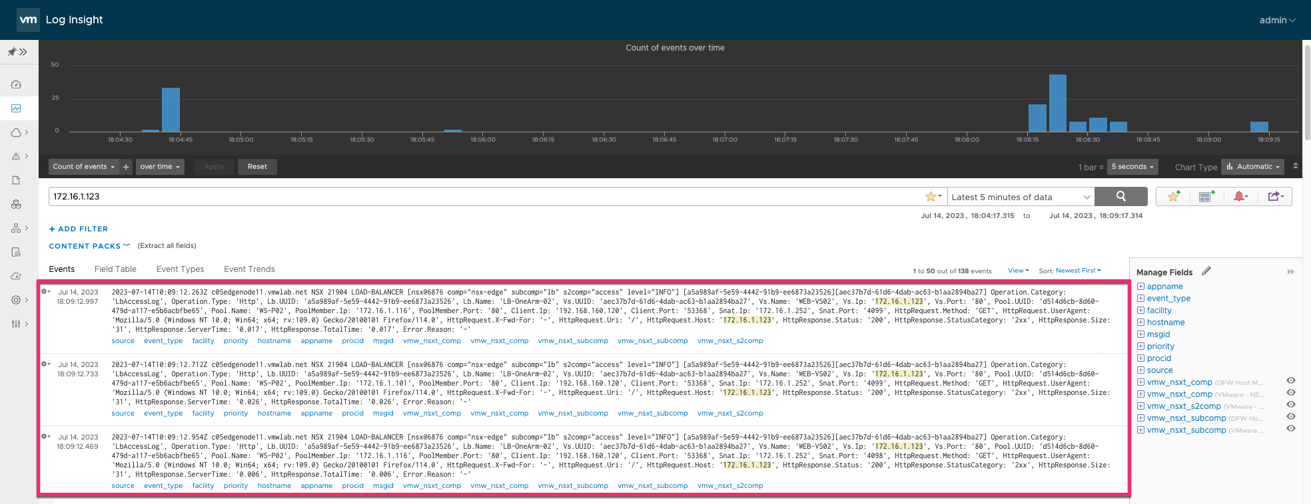
Task: Open gear menu for 18:09:12.733 event
Action: (x=45, y=364)
